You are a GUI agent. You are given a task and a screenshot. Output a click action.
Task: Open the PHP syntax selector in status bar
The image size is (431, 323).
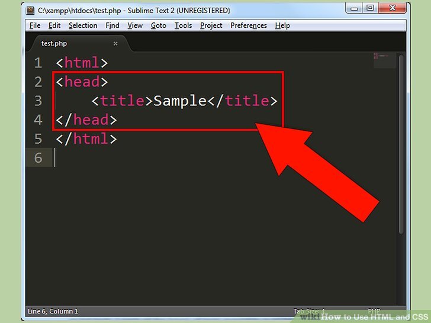[374, 311]
